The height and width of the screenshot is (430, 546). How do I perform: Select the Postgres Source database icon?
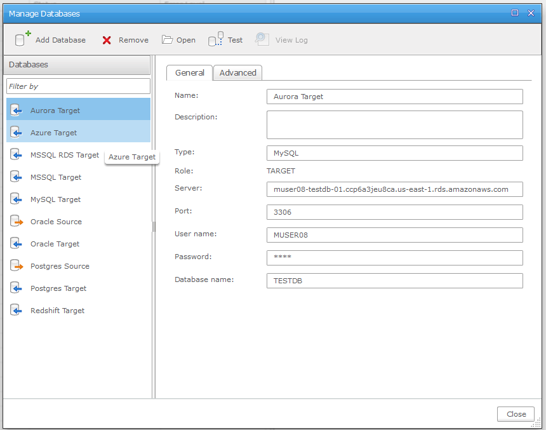coord(17,266)
